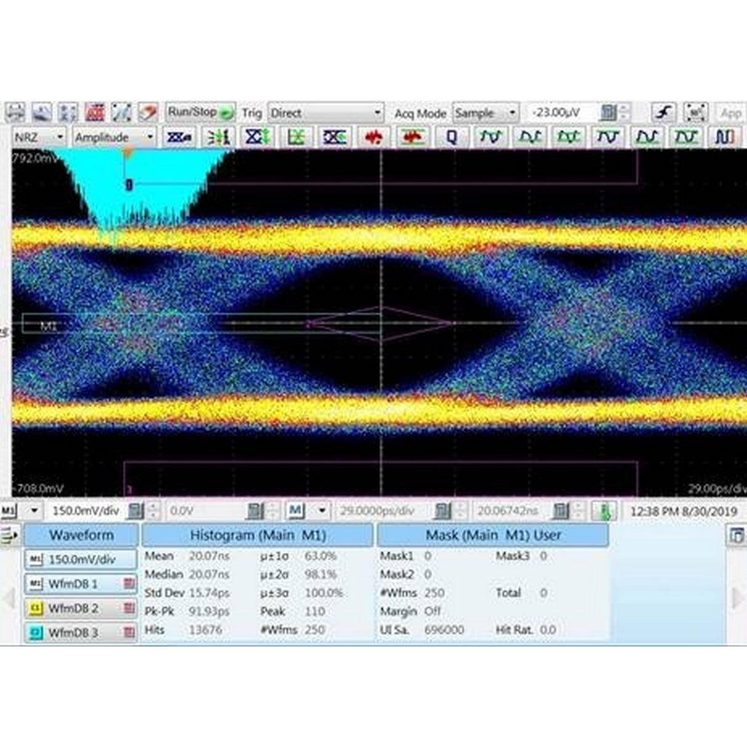Click the last pulse icon in measurement toolbar

pos(724,137)
